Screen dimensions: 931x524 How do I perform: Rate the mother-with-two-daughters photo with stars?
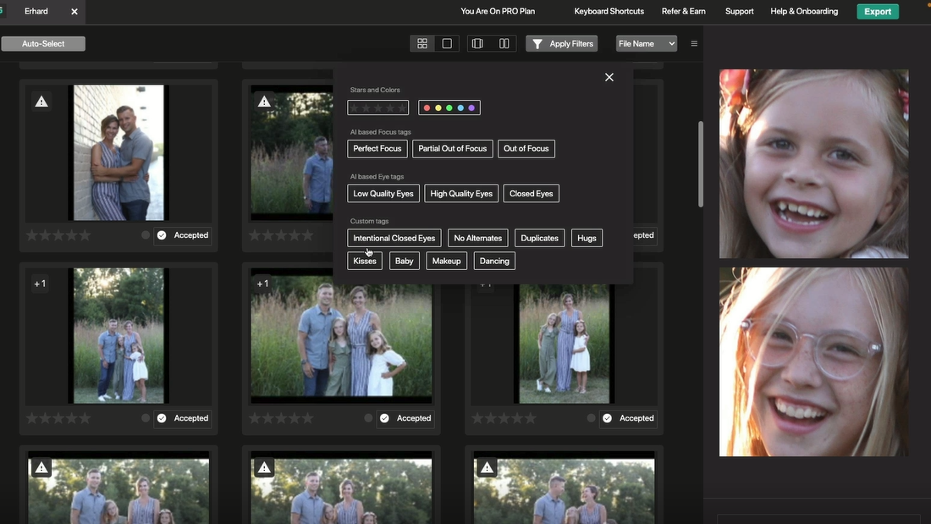(x=504, y=418)
